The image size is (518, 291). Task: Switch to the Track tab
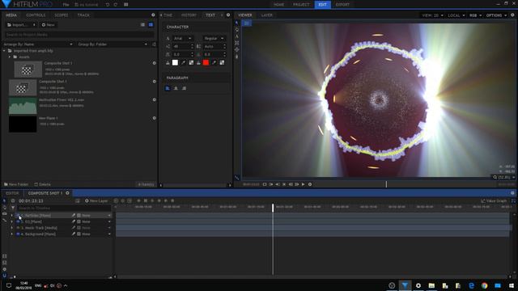(x=83, y=15)
